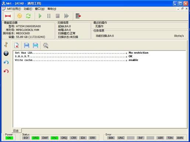Click the DSC status indicator
The height and width of the screenshot is (142, 190).
coord(54,138)
